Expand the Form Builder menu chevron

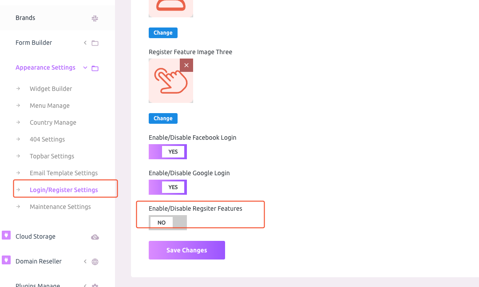click(85, 43)
